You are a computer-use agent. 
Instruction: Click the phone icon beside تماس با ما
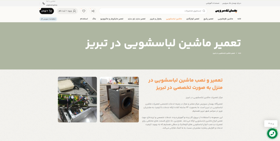[x=44, y=3]
